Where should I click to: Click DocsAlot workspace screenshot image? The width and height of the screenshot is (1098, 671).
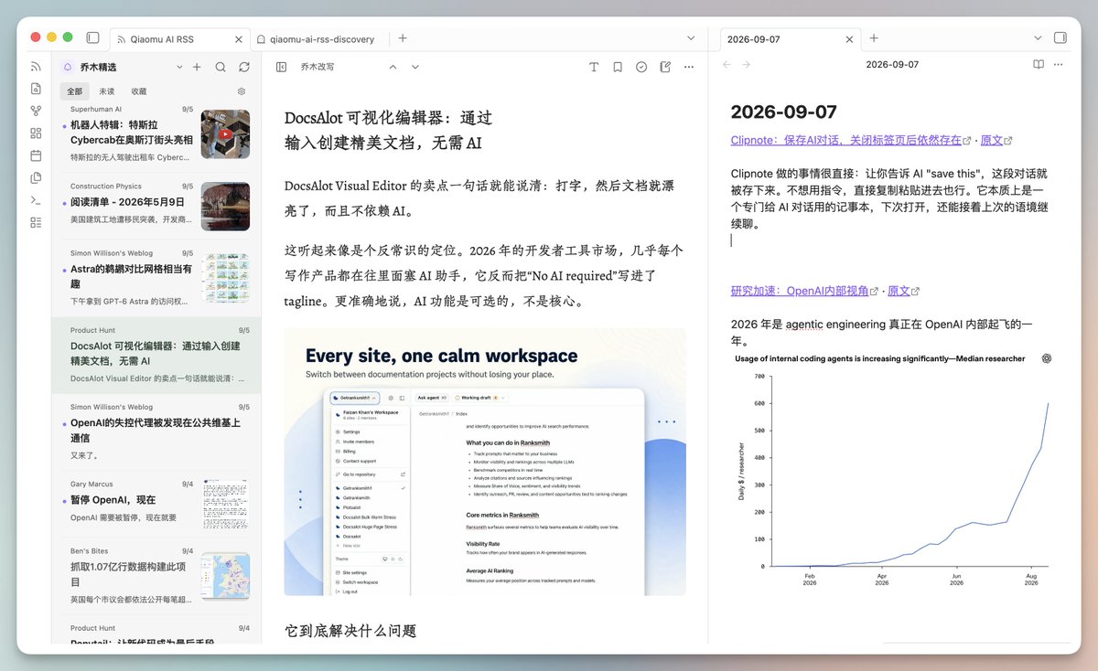point(485,462)
